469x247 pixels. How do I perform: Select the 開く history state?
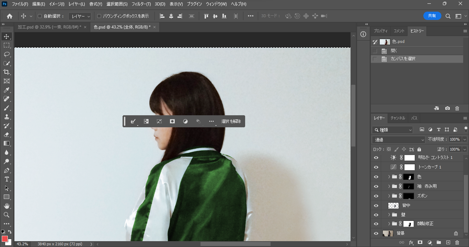394,51
